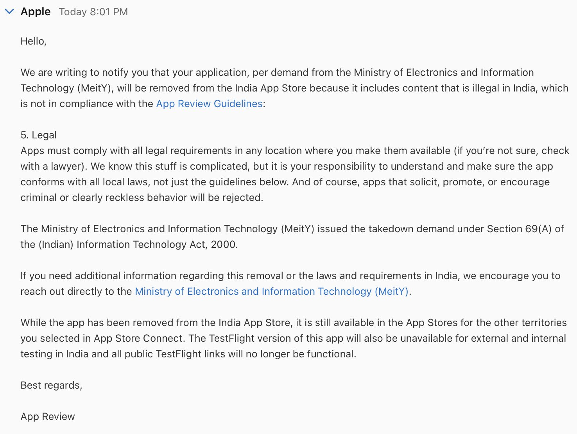Click the 'Best regards,' closing line

[x=51, y=385]
